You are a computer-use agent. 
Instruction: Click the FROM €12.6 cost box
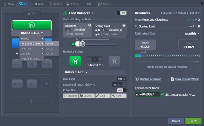coord(145,45)
